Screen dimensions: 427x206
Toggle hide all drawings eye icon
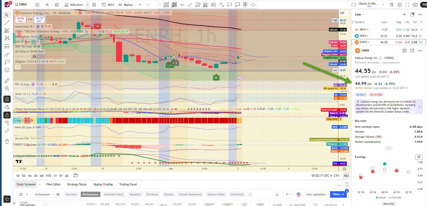click(7, 123)
